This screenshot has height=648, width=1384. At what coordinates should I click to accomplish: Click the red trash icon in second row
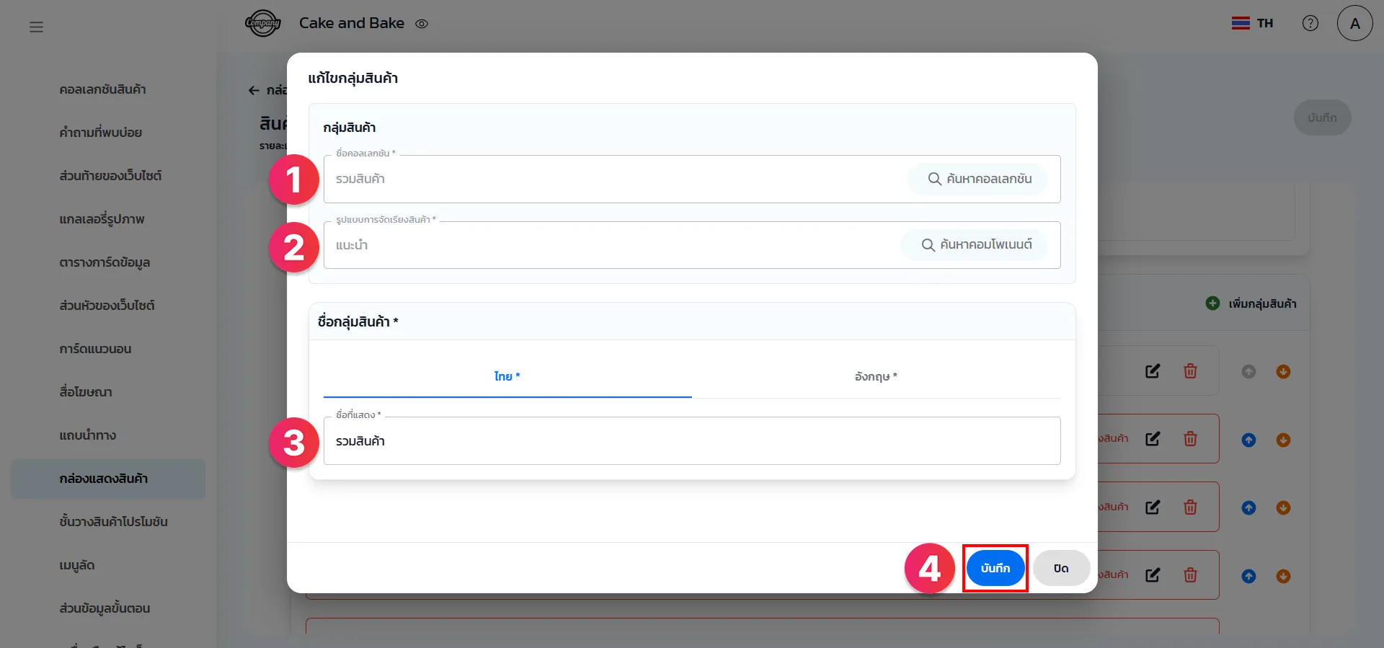(1190, 439)
